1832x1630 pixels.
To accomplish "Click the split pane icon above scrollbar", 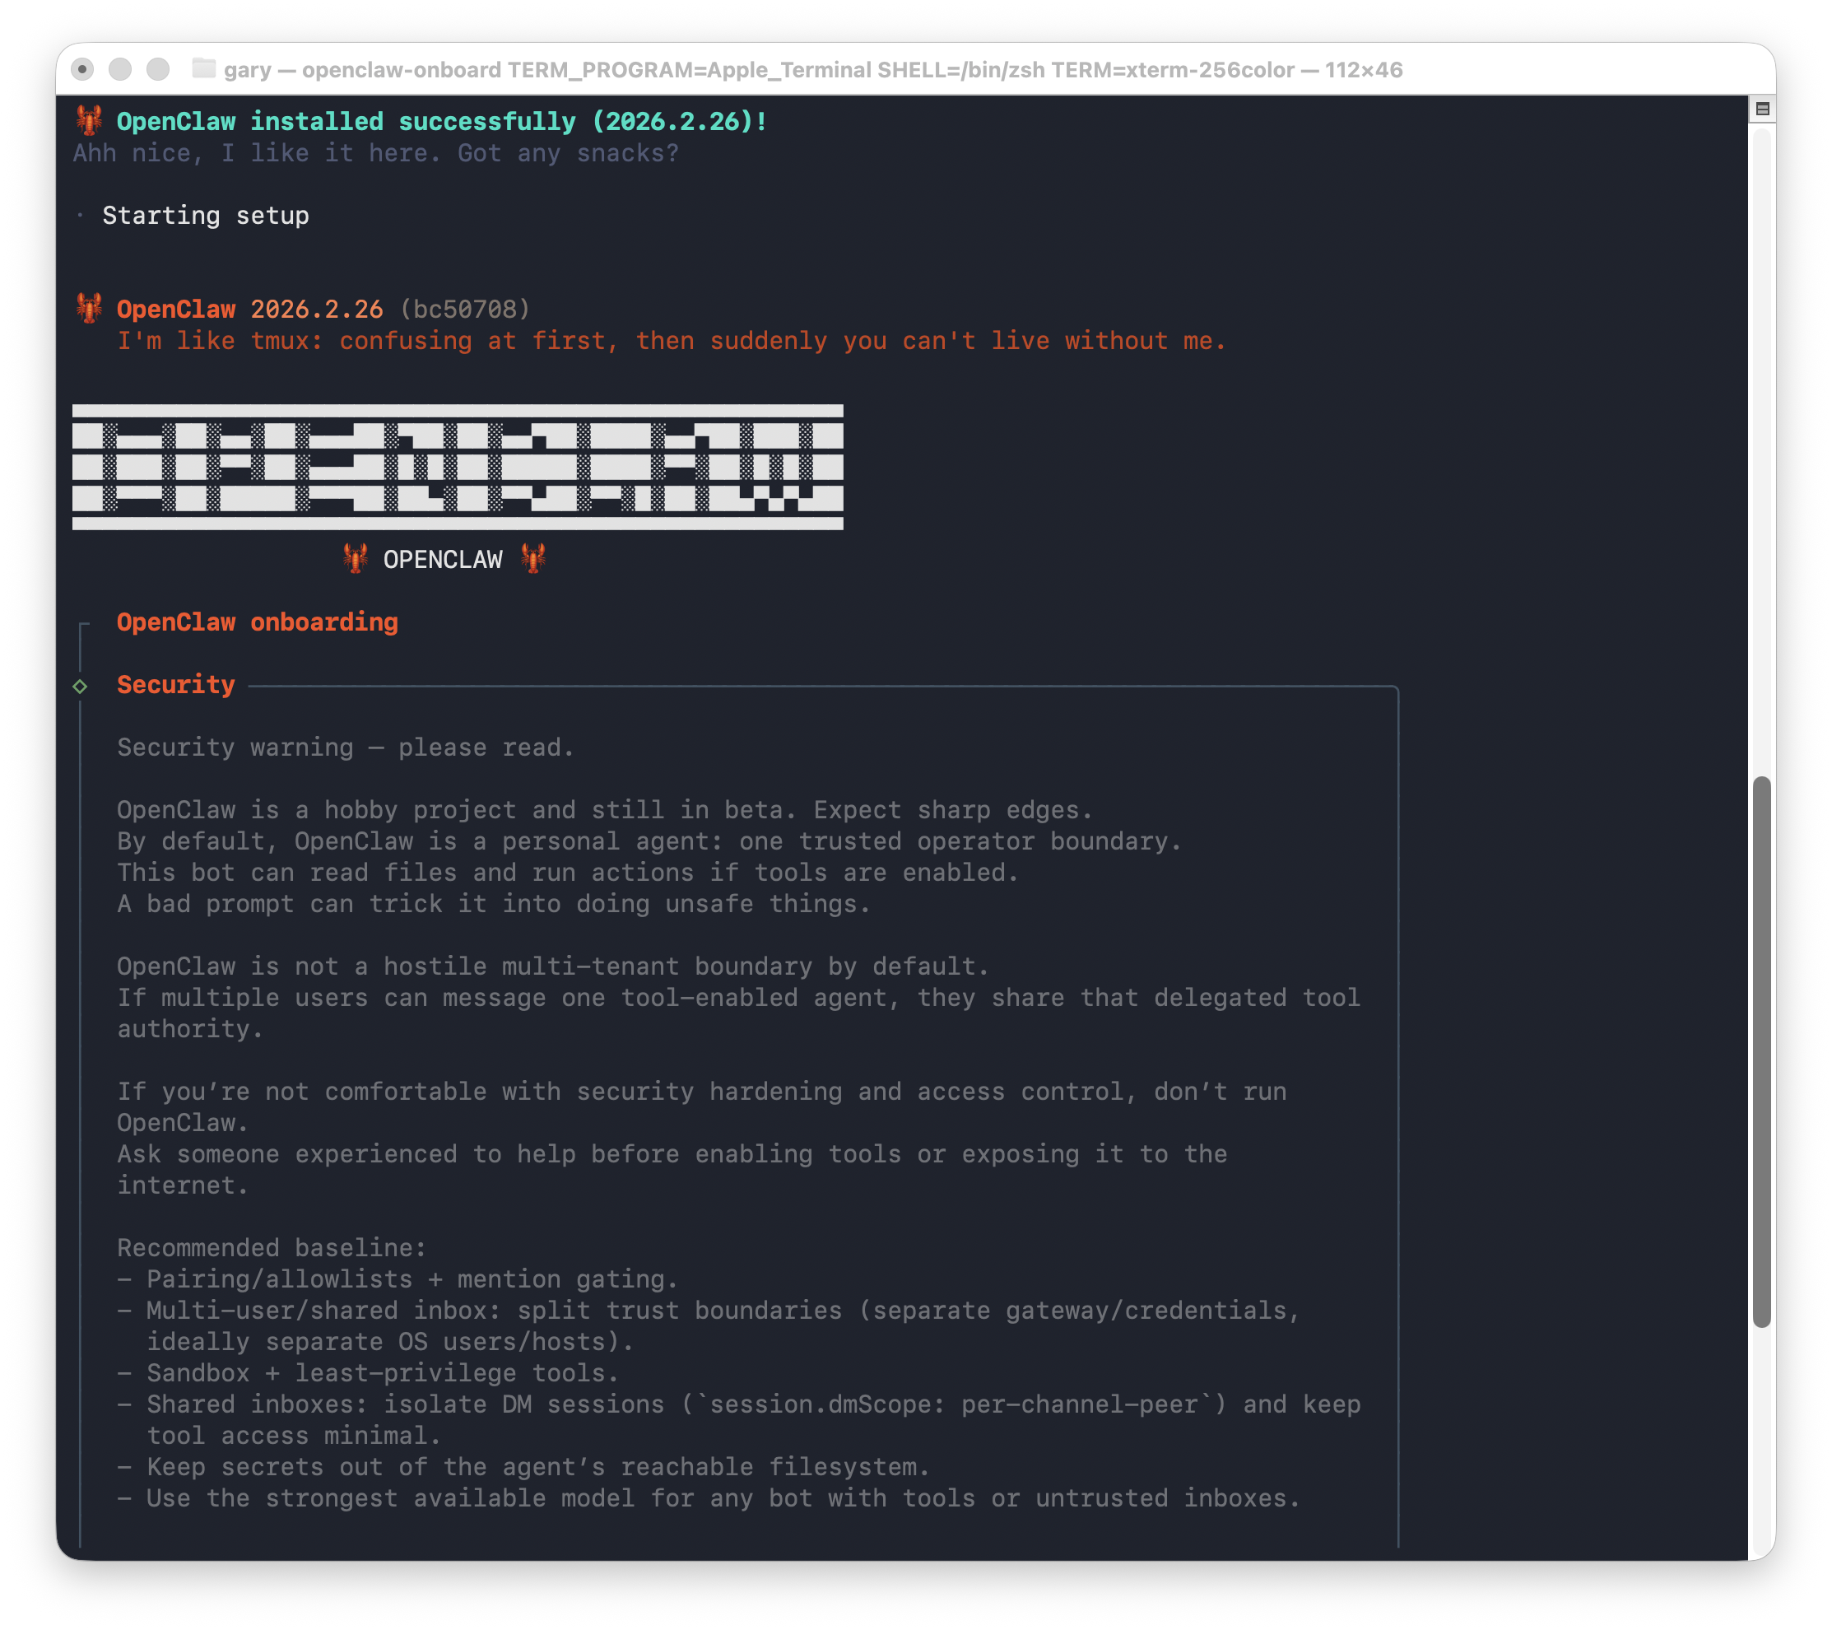I will pos(1762,109).
